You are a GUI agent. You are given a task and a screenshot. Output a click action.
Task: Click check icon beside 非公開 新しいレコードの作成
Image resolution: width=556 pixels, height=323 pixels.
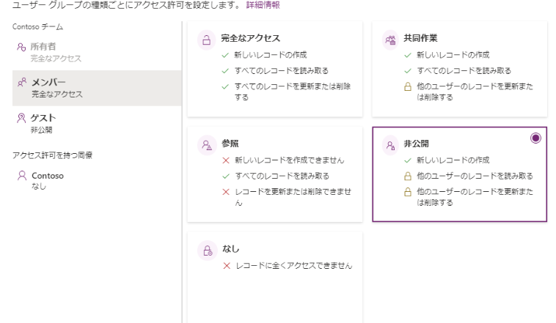point(408,160)
